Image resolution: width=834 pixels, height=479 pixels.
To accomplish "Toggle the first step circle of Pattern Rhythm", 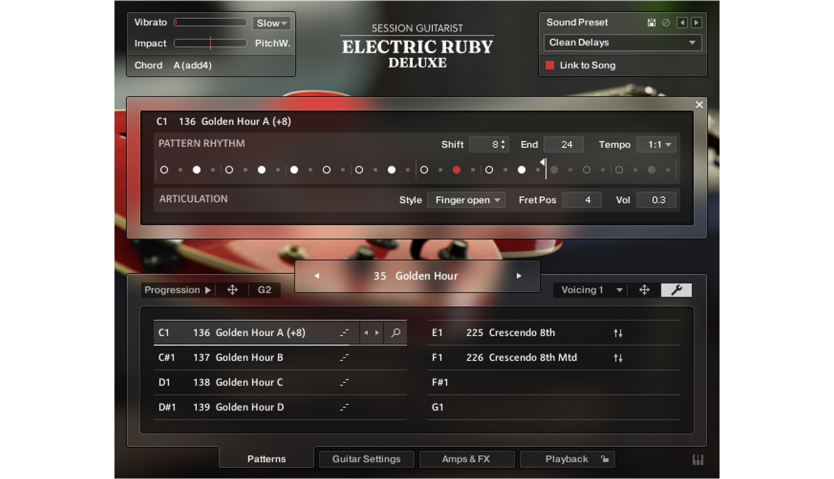I will [x=164, y=170].
